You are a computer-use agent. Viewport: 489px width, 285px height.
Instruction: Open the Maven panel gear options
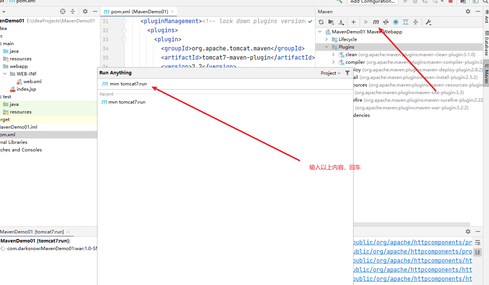[x=468, y=11]
